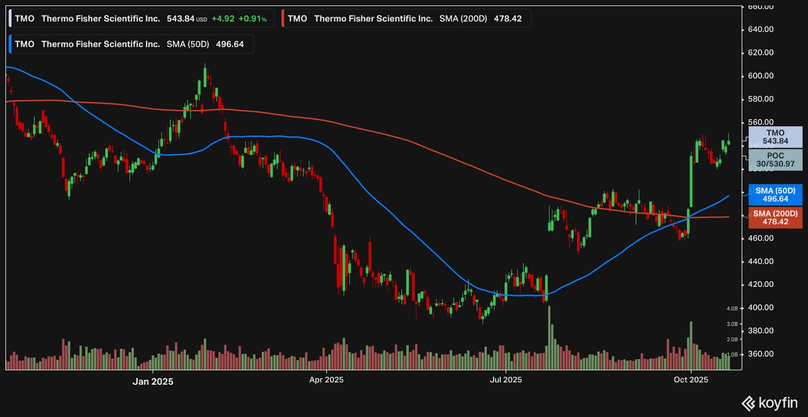
Task: Click the blue SMA (50D) 496.64 axis tag
Action: pos(775,195)
